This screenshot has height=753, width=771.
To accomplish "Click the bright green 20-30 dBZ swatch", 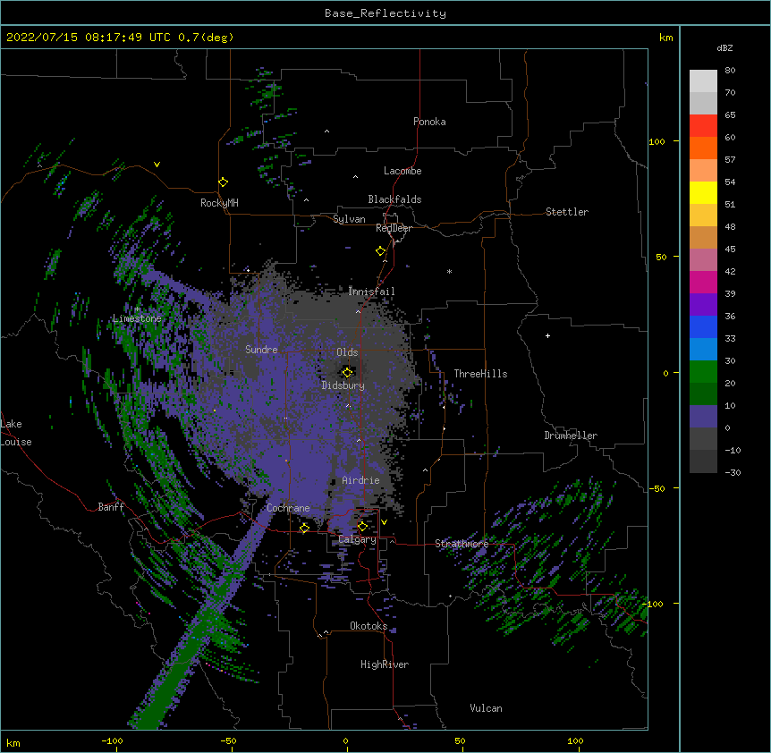I will click(x=703, y=372).
